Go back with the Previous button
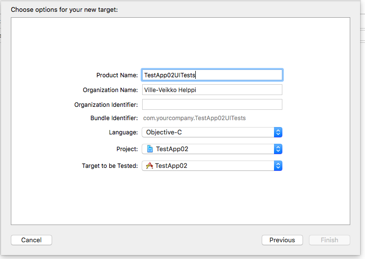This screenshot has width=365, height=259. (282, 240)
